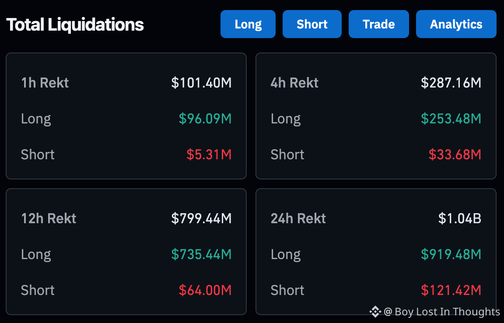Open the Analytics button
504x323 pixels.
[x=456, y=24]
